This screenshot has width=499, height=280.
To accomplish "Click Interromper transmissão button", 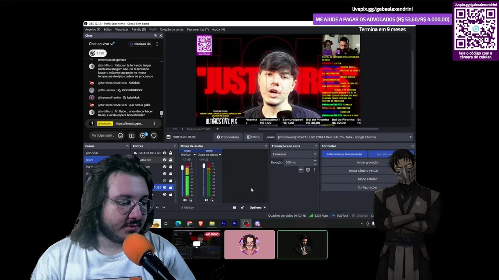I will pos(344,154).
